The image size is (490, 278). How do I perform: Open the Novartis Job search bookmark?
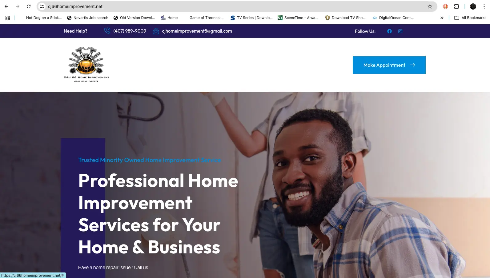click(x=88, y=18)
